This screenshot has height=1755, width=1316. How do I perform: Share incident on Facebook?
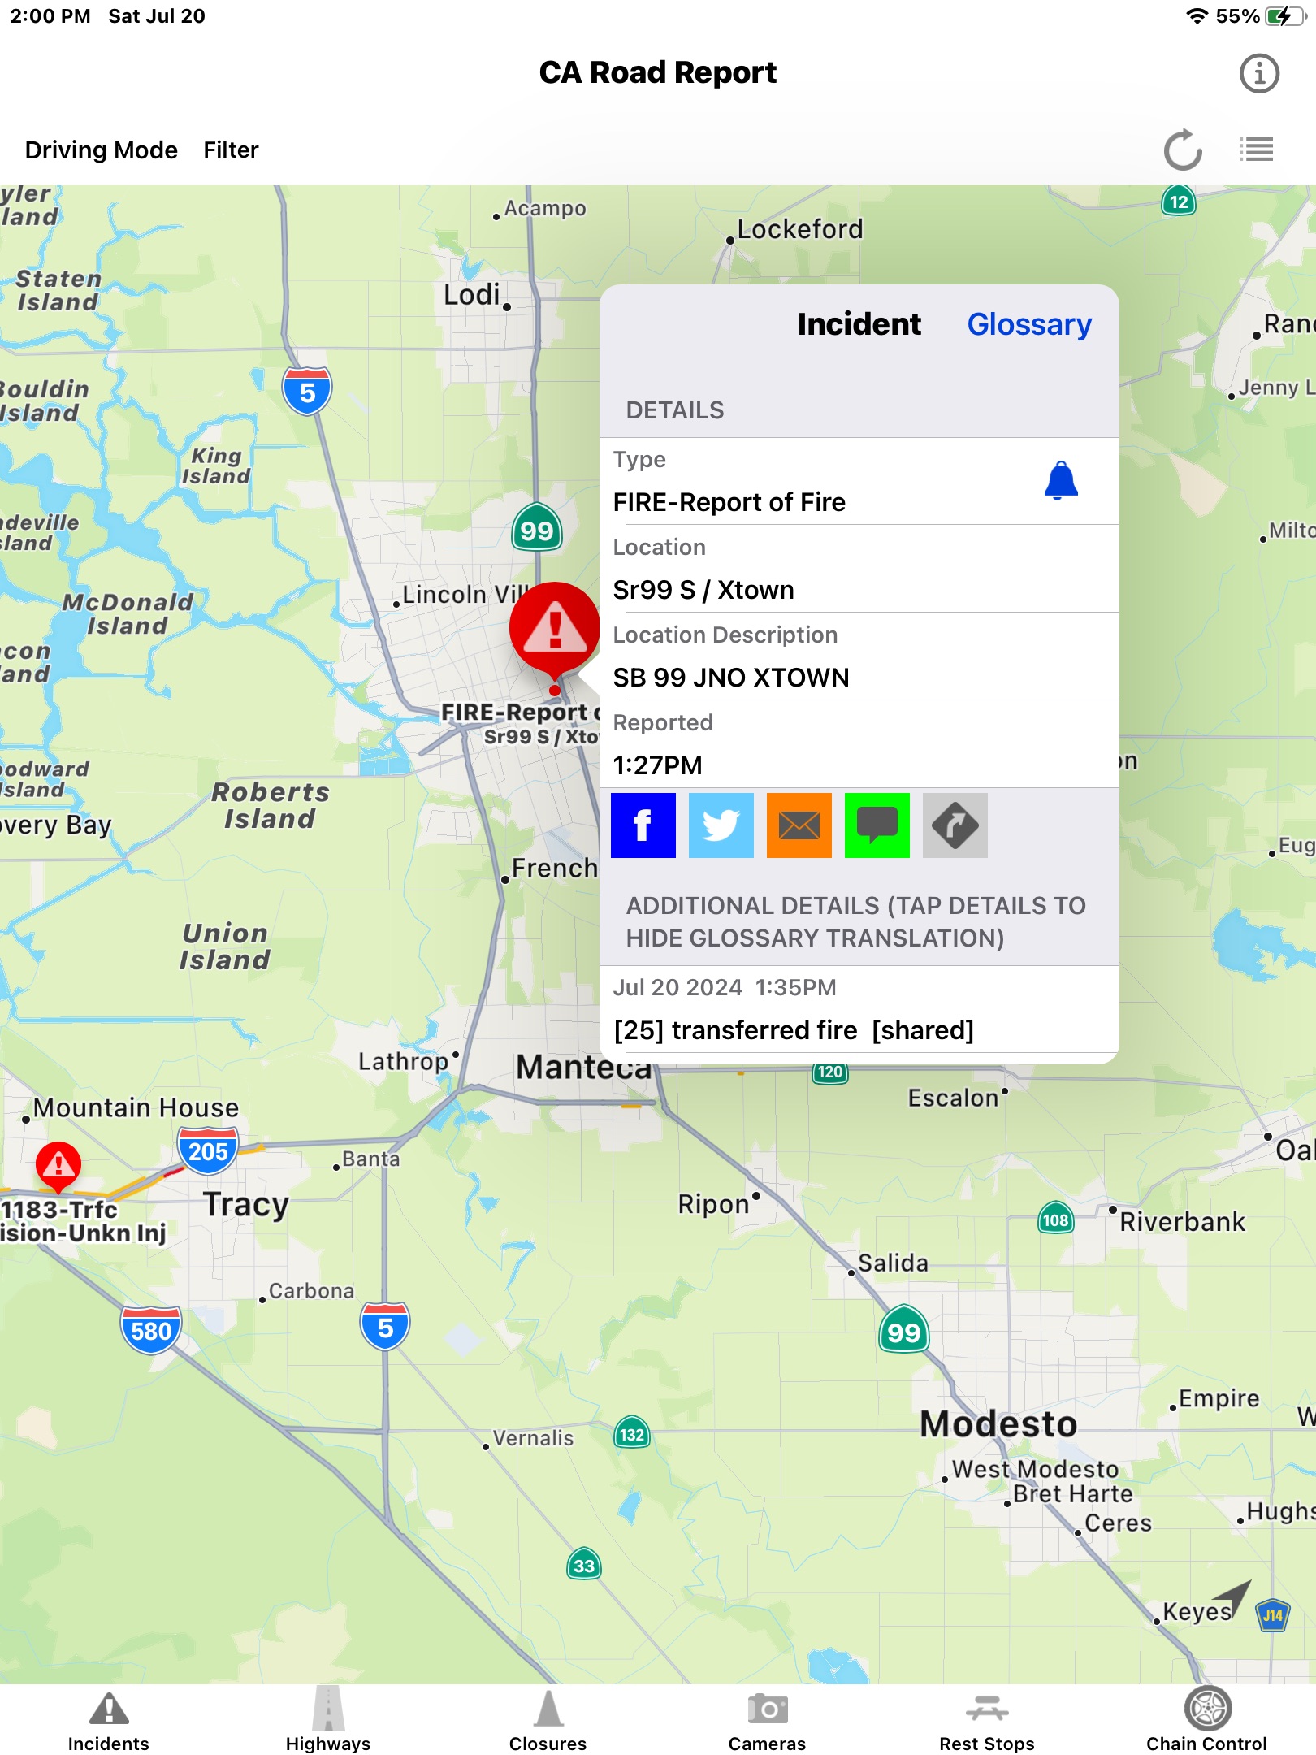click(x=643, y=825)
